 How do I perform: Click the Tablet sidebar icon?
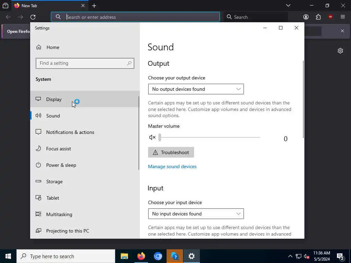point(38,198)
